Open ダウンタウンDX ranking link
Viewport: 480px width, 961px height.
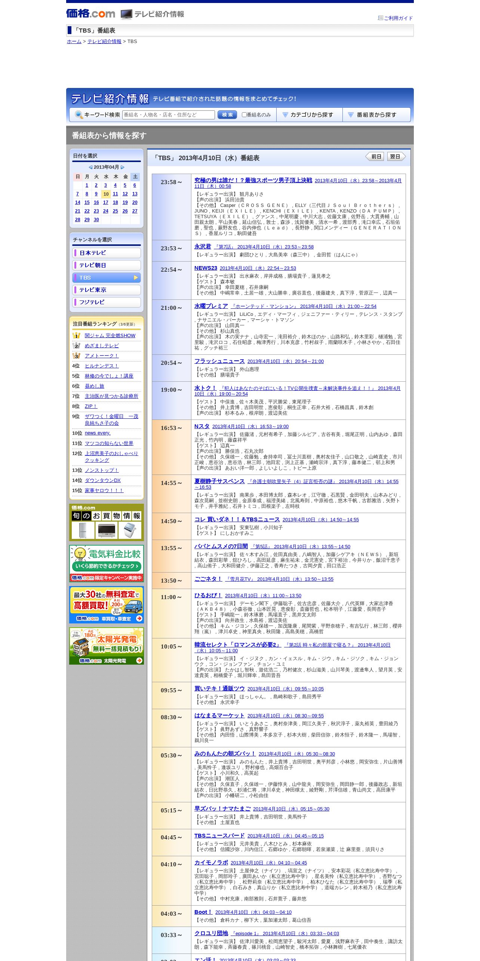(103, 481)
